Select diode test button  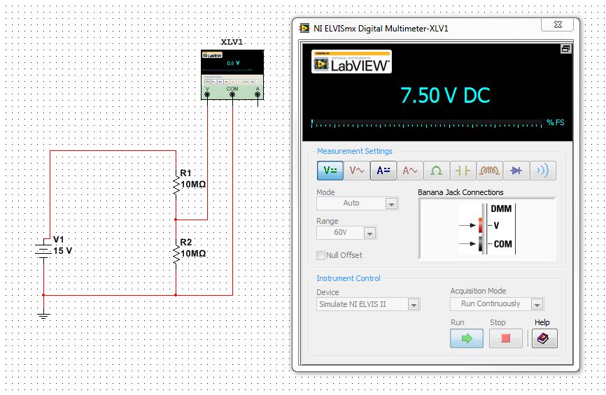click(x=516, y=171)
